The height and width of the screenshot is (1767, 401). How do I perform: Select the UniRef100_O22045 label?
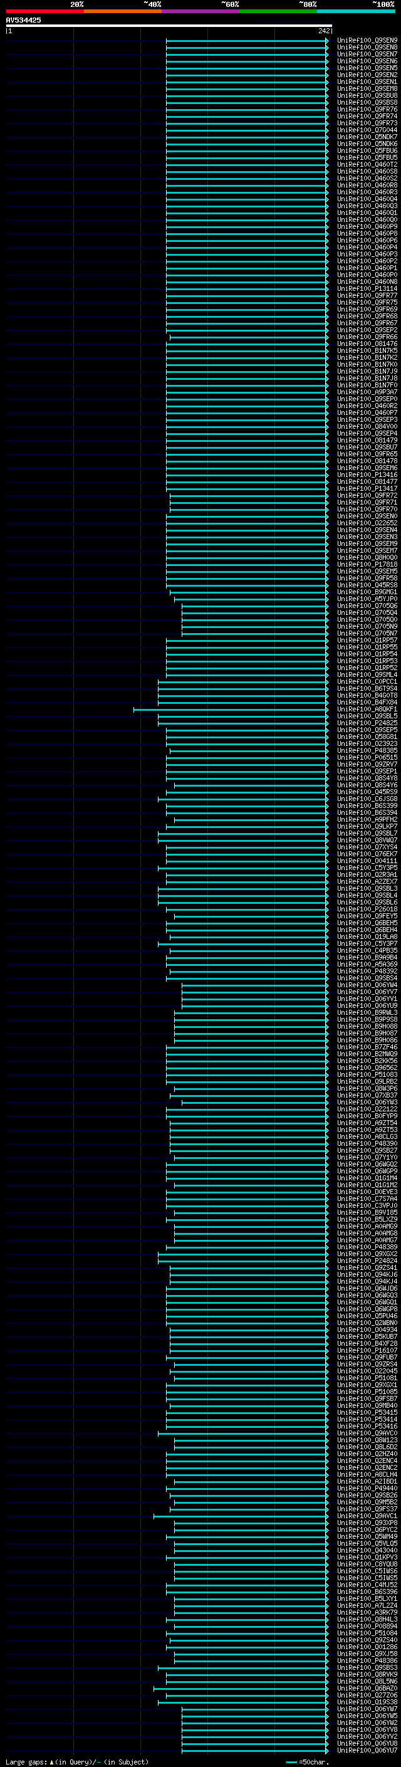pyautogui.click(x=367, y=1371)
